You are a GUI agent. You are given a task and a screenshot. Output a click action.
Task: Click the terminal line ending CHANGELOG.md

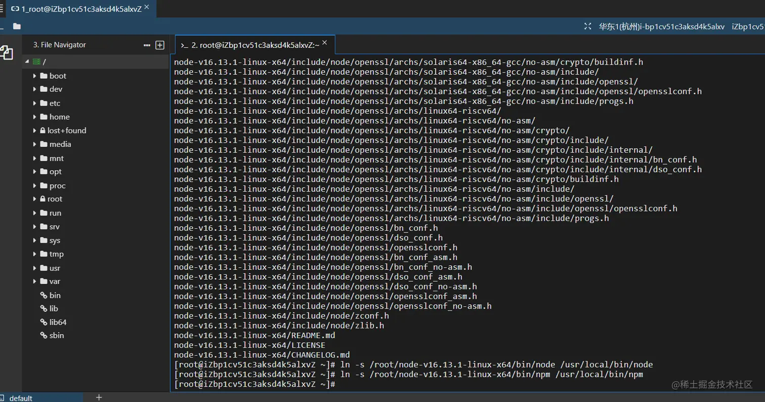click(262, 355)
